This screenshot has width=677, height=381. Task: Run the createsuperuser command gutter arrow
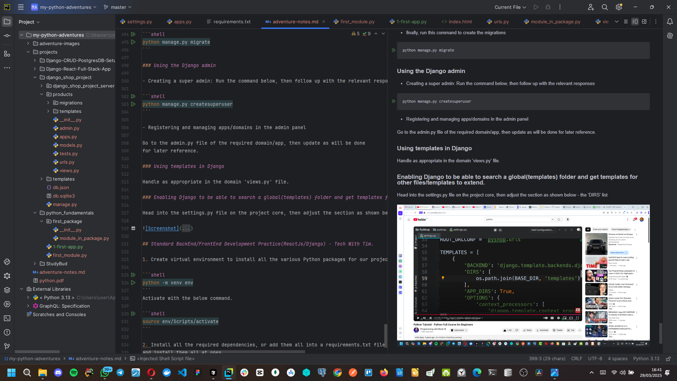(x=133, y=104)
